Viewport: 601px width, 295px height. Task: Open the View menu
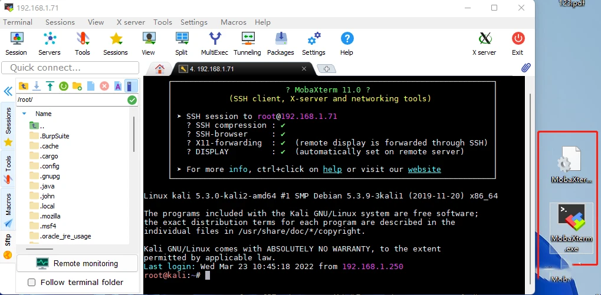click(96, 22)
